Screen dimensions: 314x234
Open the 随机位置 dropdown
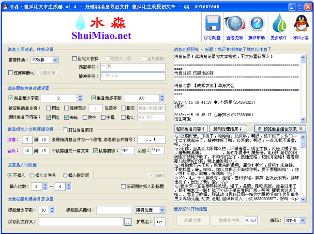coord(162,210)
